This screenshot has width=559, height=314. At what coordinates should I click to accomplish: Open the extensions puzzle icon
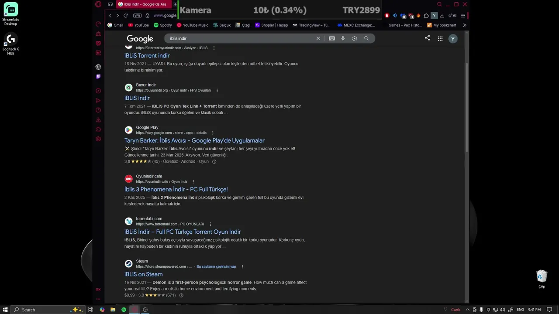tap(426, 16)
